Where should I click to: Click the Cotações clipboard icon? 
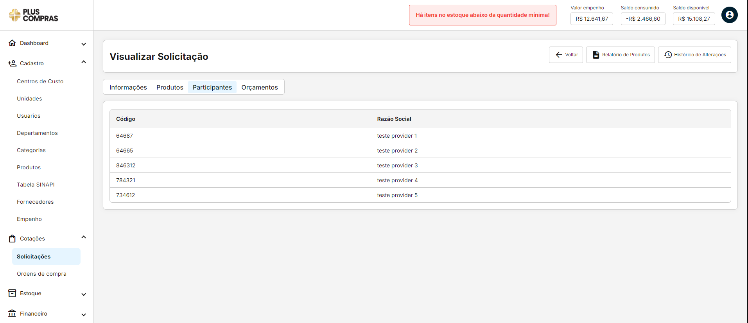point(12,239)
